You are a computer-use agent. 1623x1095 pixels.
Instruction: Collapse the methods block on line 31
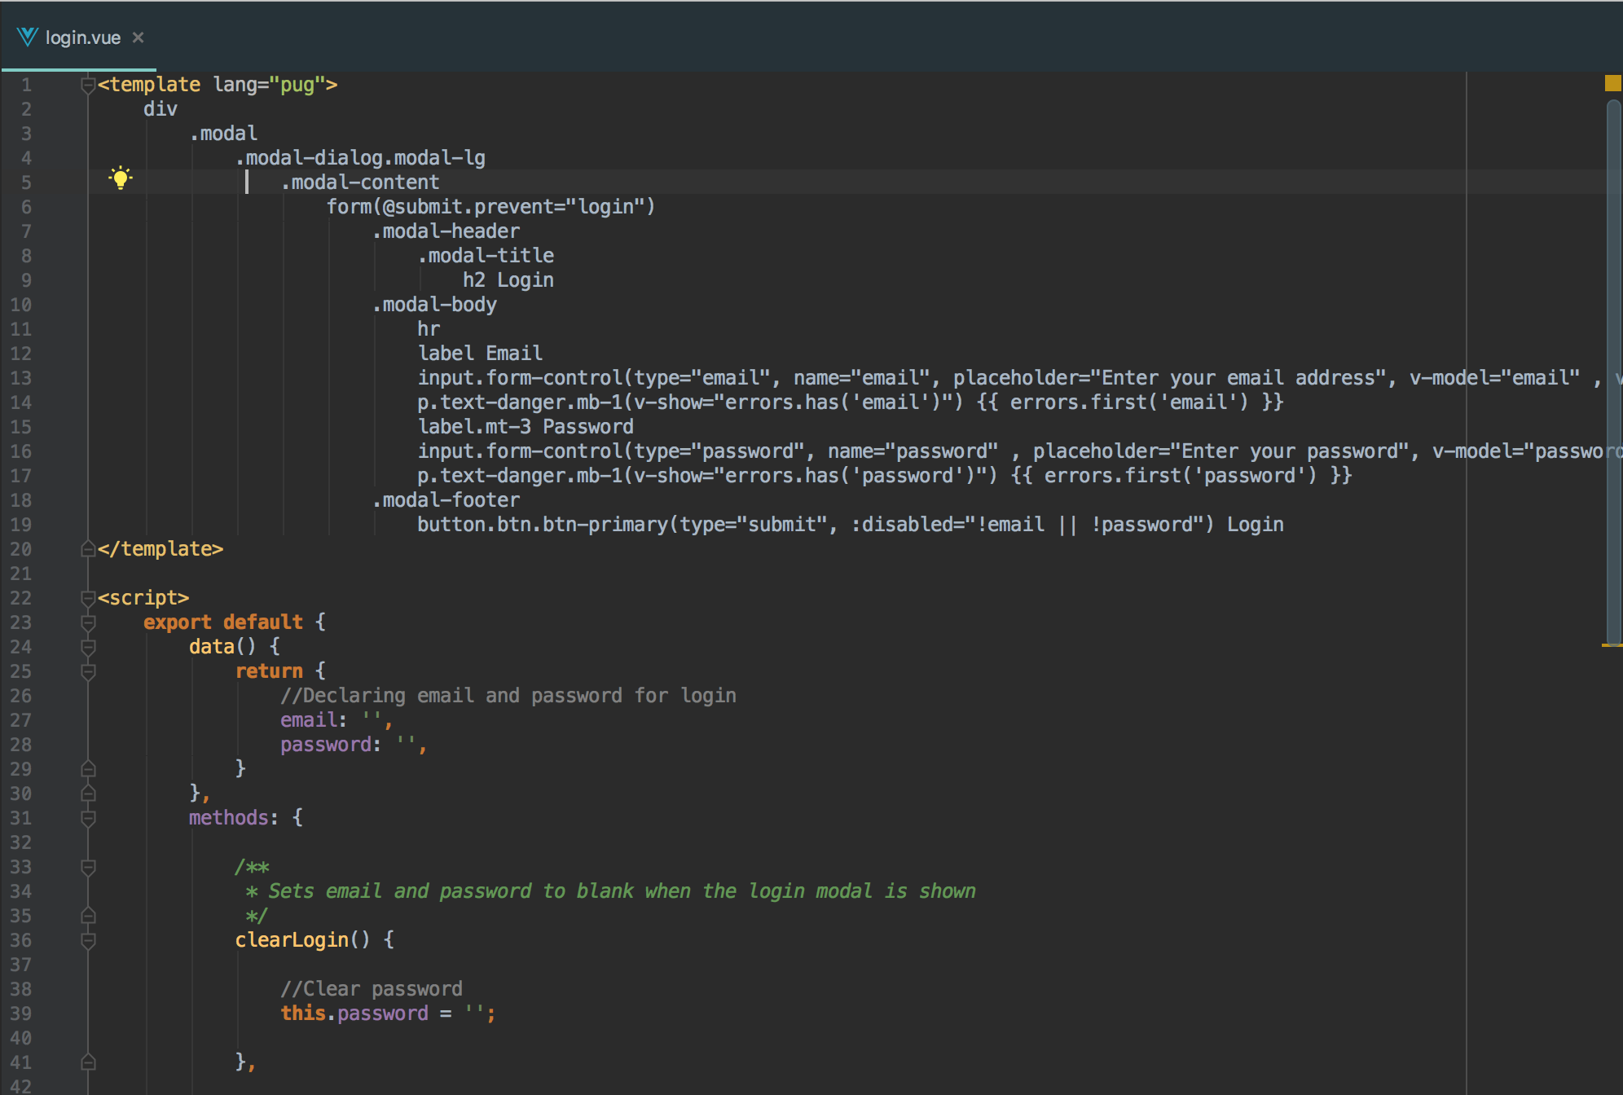[x=88, y=818]
